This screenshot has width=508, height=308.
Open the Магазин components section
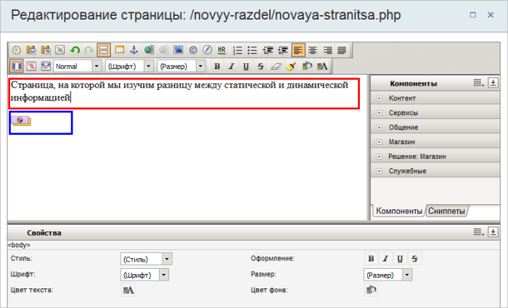click(x=402, y=141)
